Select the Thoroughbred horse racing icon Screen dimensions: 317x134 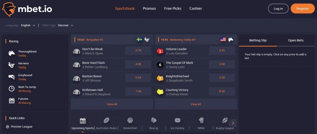tap(11, 53)
